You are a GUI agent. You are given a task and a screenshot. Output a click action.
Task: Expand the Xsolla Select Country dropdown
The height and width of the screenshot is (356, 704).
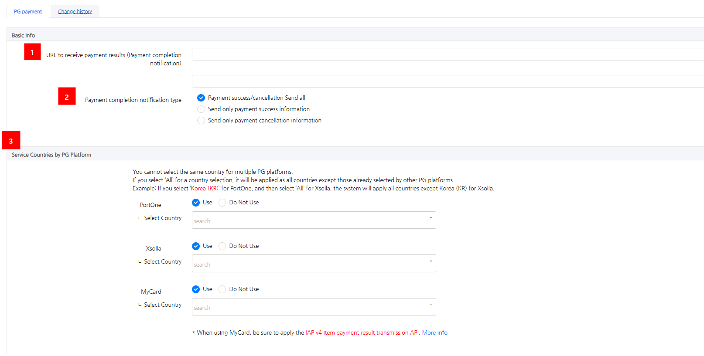tap(314, 264)
